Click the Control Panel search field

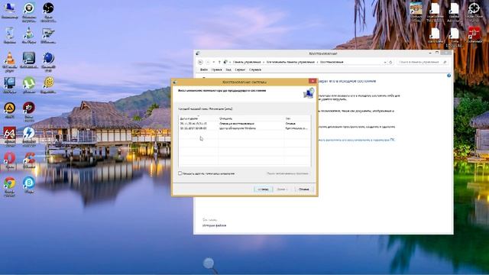point(422,63)
